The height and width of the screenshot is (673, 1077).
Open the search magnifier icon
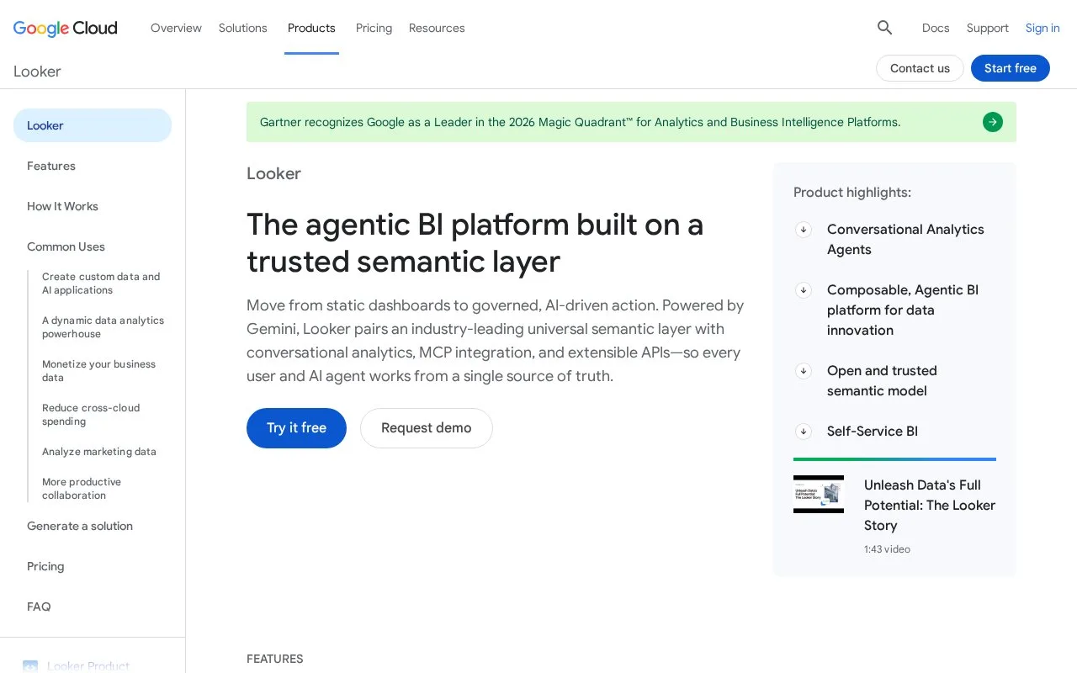(x=884, y=28)
